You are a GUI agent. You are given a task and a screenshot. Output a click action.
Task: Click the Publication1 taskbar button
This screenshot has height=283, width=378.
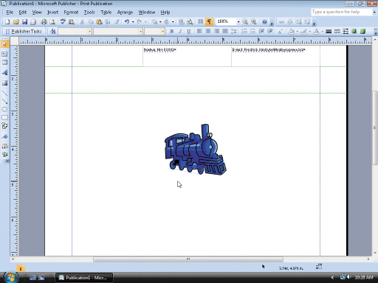click(84, 278)
